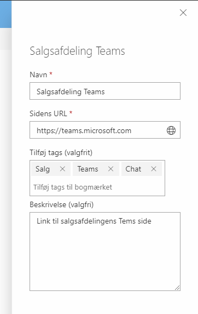Click the globe icon in URL field
This screenshot has height=314, width=198.
coord(171,130)
